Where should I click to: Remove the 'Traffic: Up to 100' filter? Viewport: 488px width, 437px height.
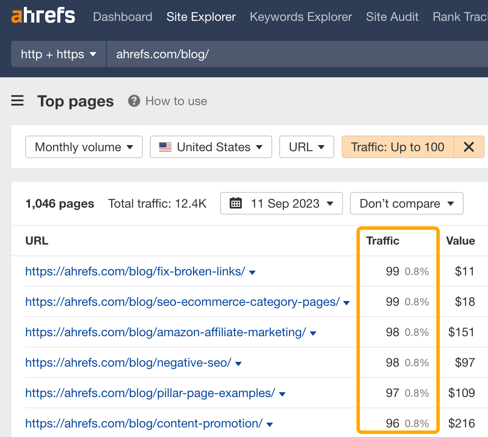coord(469,147)
